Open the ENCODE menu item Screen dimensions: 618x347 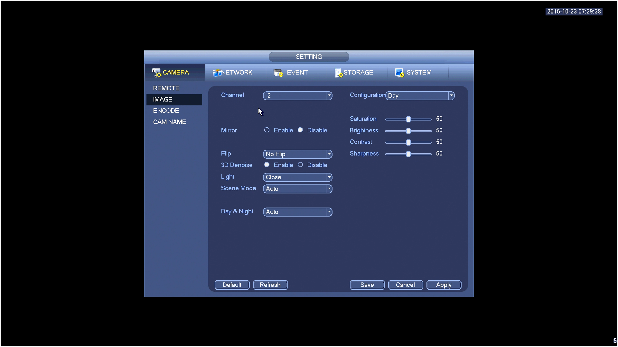[166, 111]
